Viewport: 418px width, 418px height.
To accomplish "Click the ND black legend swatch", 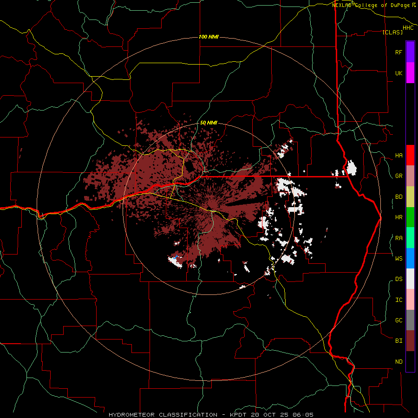I will (x=410, y=361).
